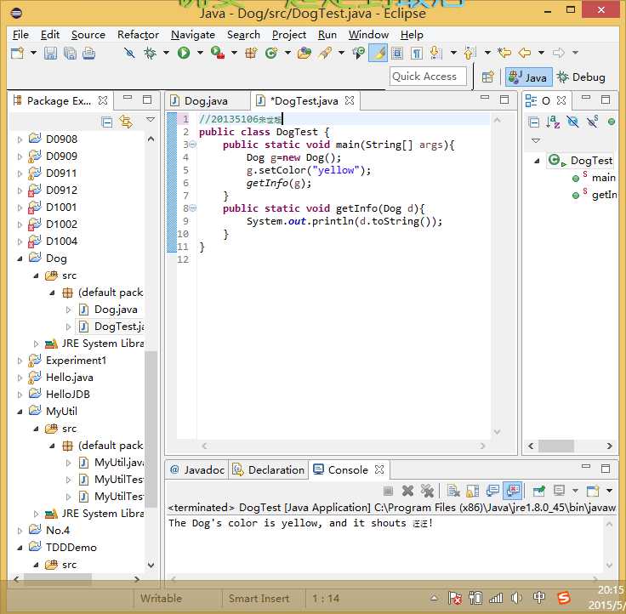The width and height of the screenshot is (626, 614).
Task: Select DogTest.java in Package Explorer
Action: [x=111, y=327]
